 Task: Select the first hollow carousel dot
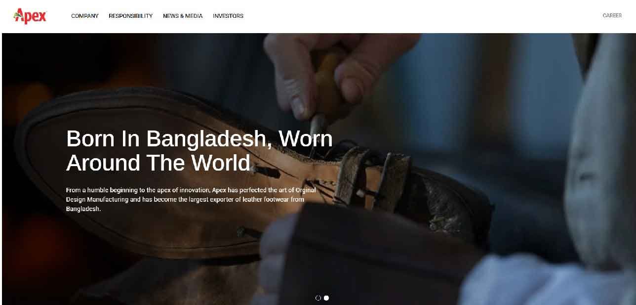coord(318,298)
